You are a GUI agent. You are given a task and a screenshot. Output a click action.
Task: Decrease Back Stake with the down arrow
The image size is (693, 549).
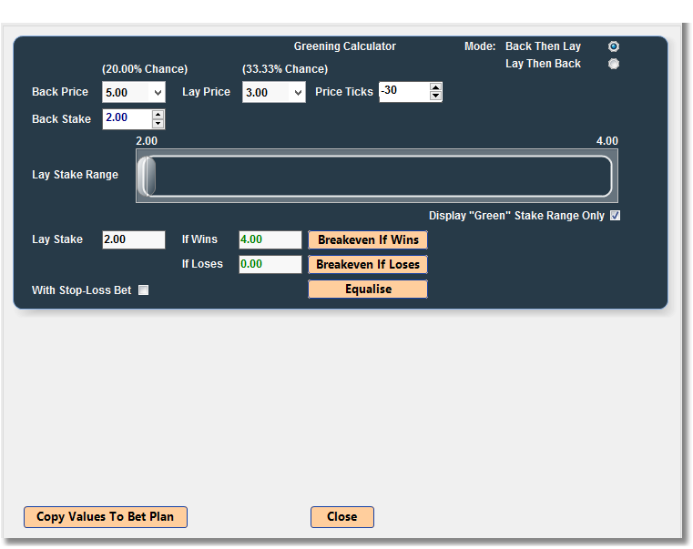(x=158, y=124)
